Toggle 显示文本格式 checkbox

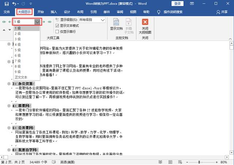tap(57, 26)
